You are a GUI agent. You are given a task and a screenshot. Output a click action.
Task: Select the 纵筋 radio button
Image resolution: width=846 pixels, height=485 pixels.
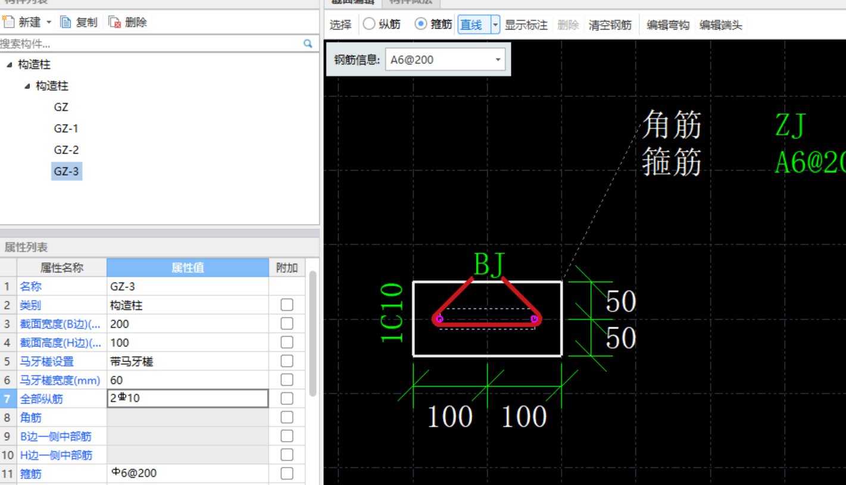[369, 24]
